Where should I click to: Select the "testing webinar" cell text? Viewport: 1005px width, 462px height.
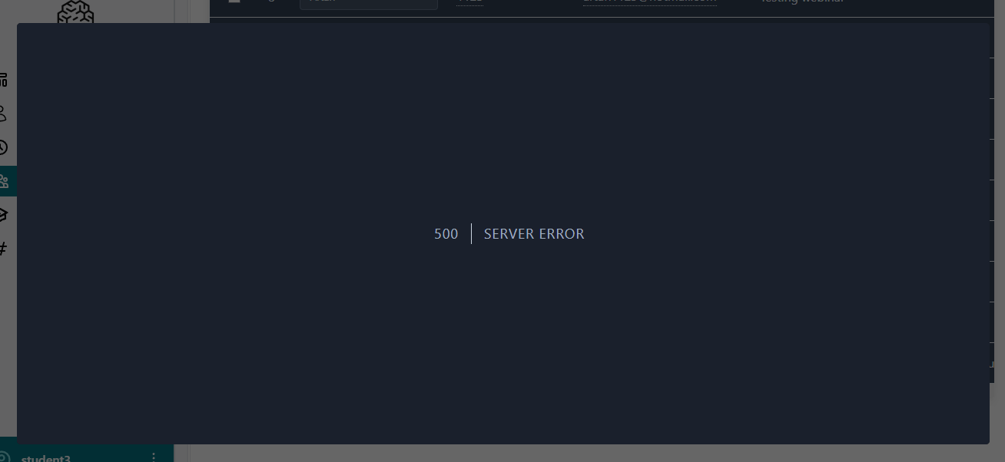click(802, 3)
